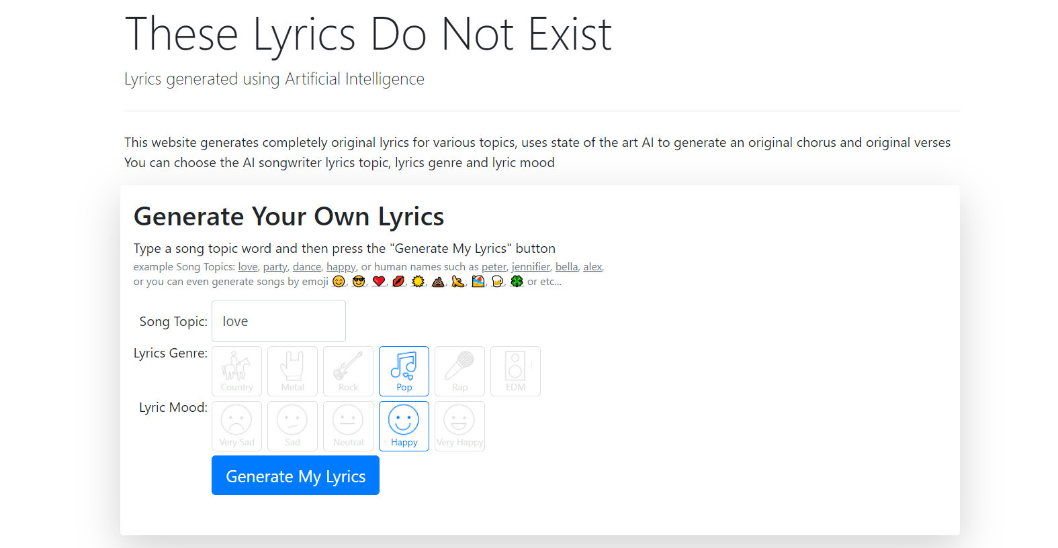Screen dimensions: 1058x548
Task: Pick the beach umbrella emoji topic
Action: pos(478,282)
